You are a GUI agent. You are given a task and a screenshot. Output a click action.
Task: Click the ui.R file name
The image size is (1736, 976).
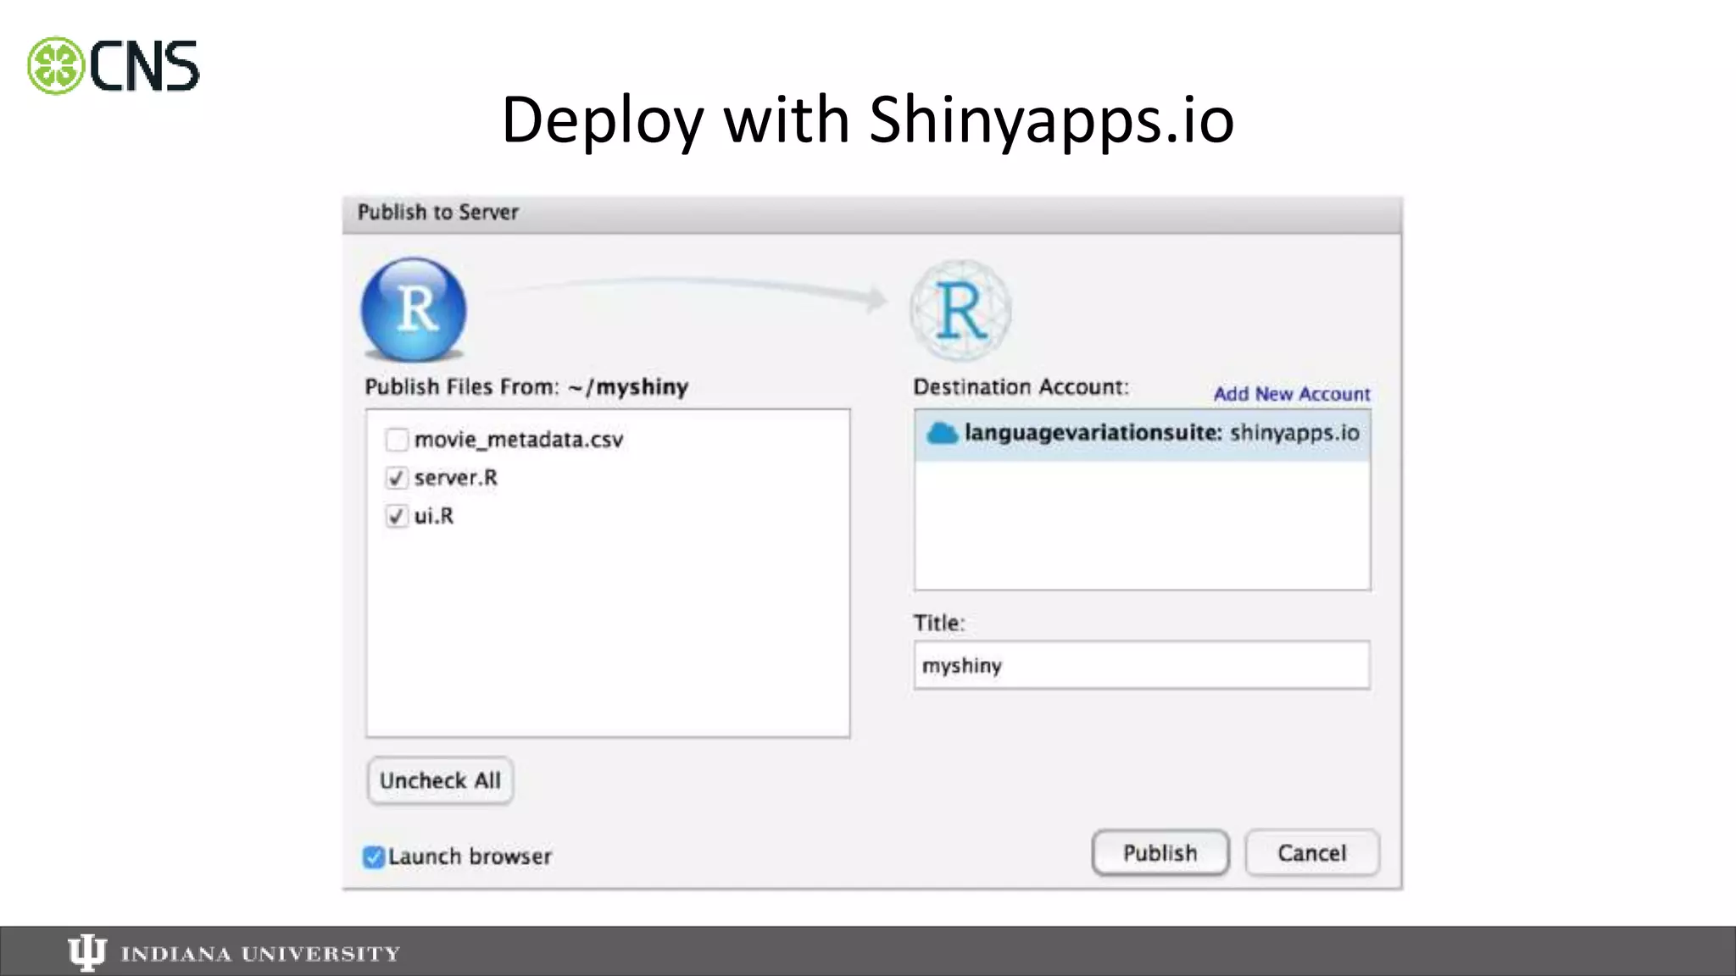(x=434, y=516)
